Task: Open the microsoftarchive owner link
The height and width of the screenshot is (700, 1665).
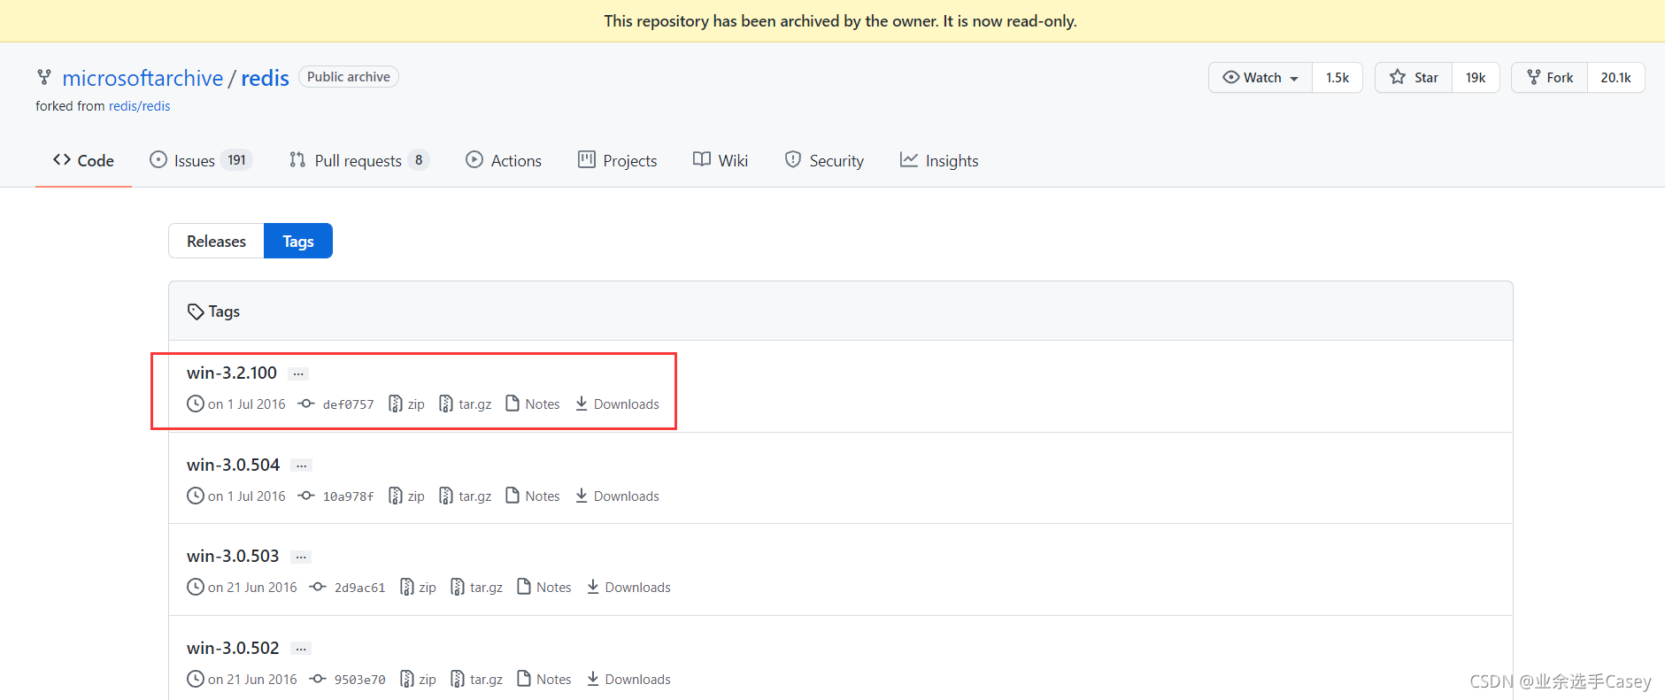Action: (x=143, y=78)
